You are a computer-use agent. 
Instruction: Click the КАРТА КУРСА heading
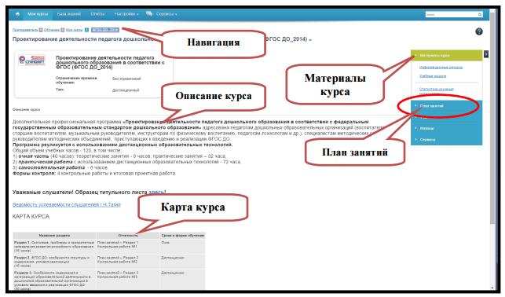(31, 217)
